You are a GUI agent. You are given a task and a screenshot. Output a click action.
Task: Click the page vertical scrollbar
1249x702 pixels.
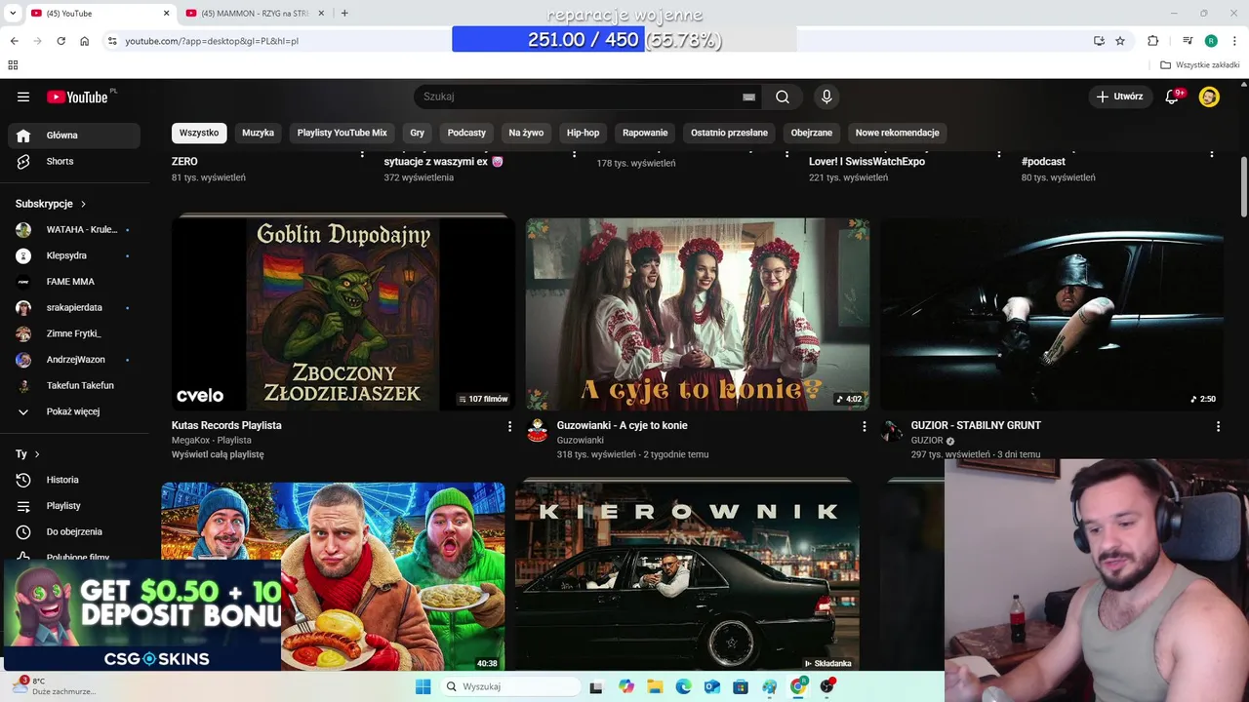1243,187
